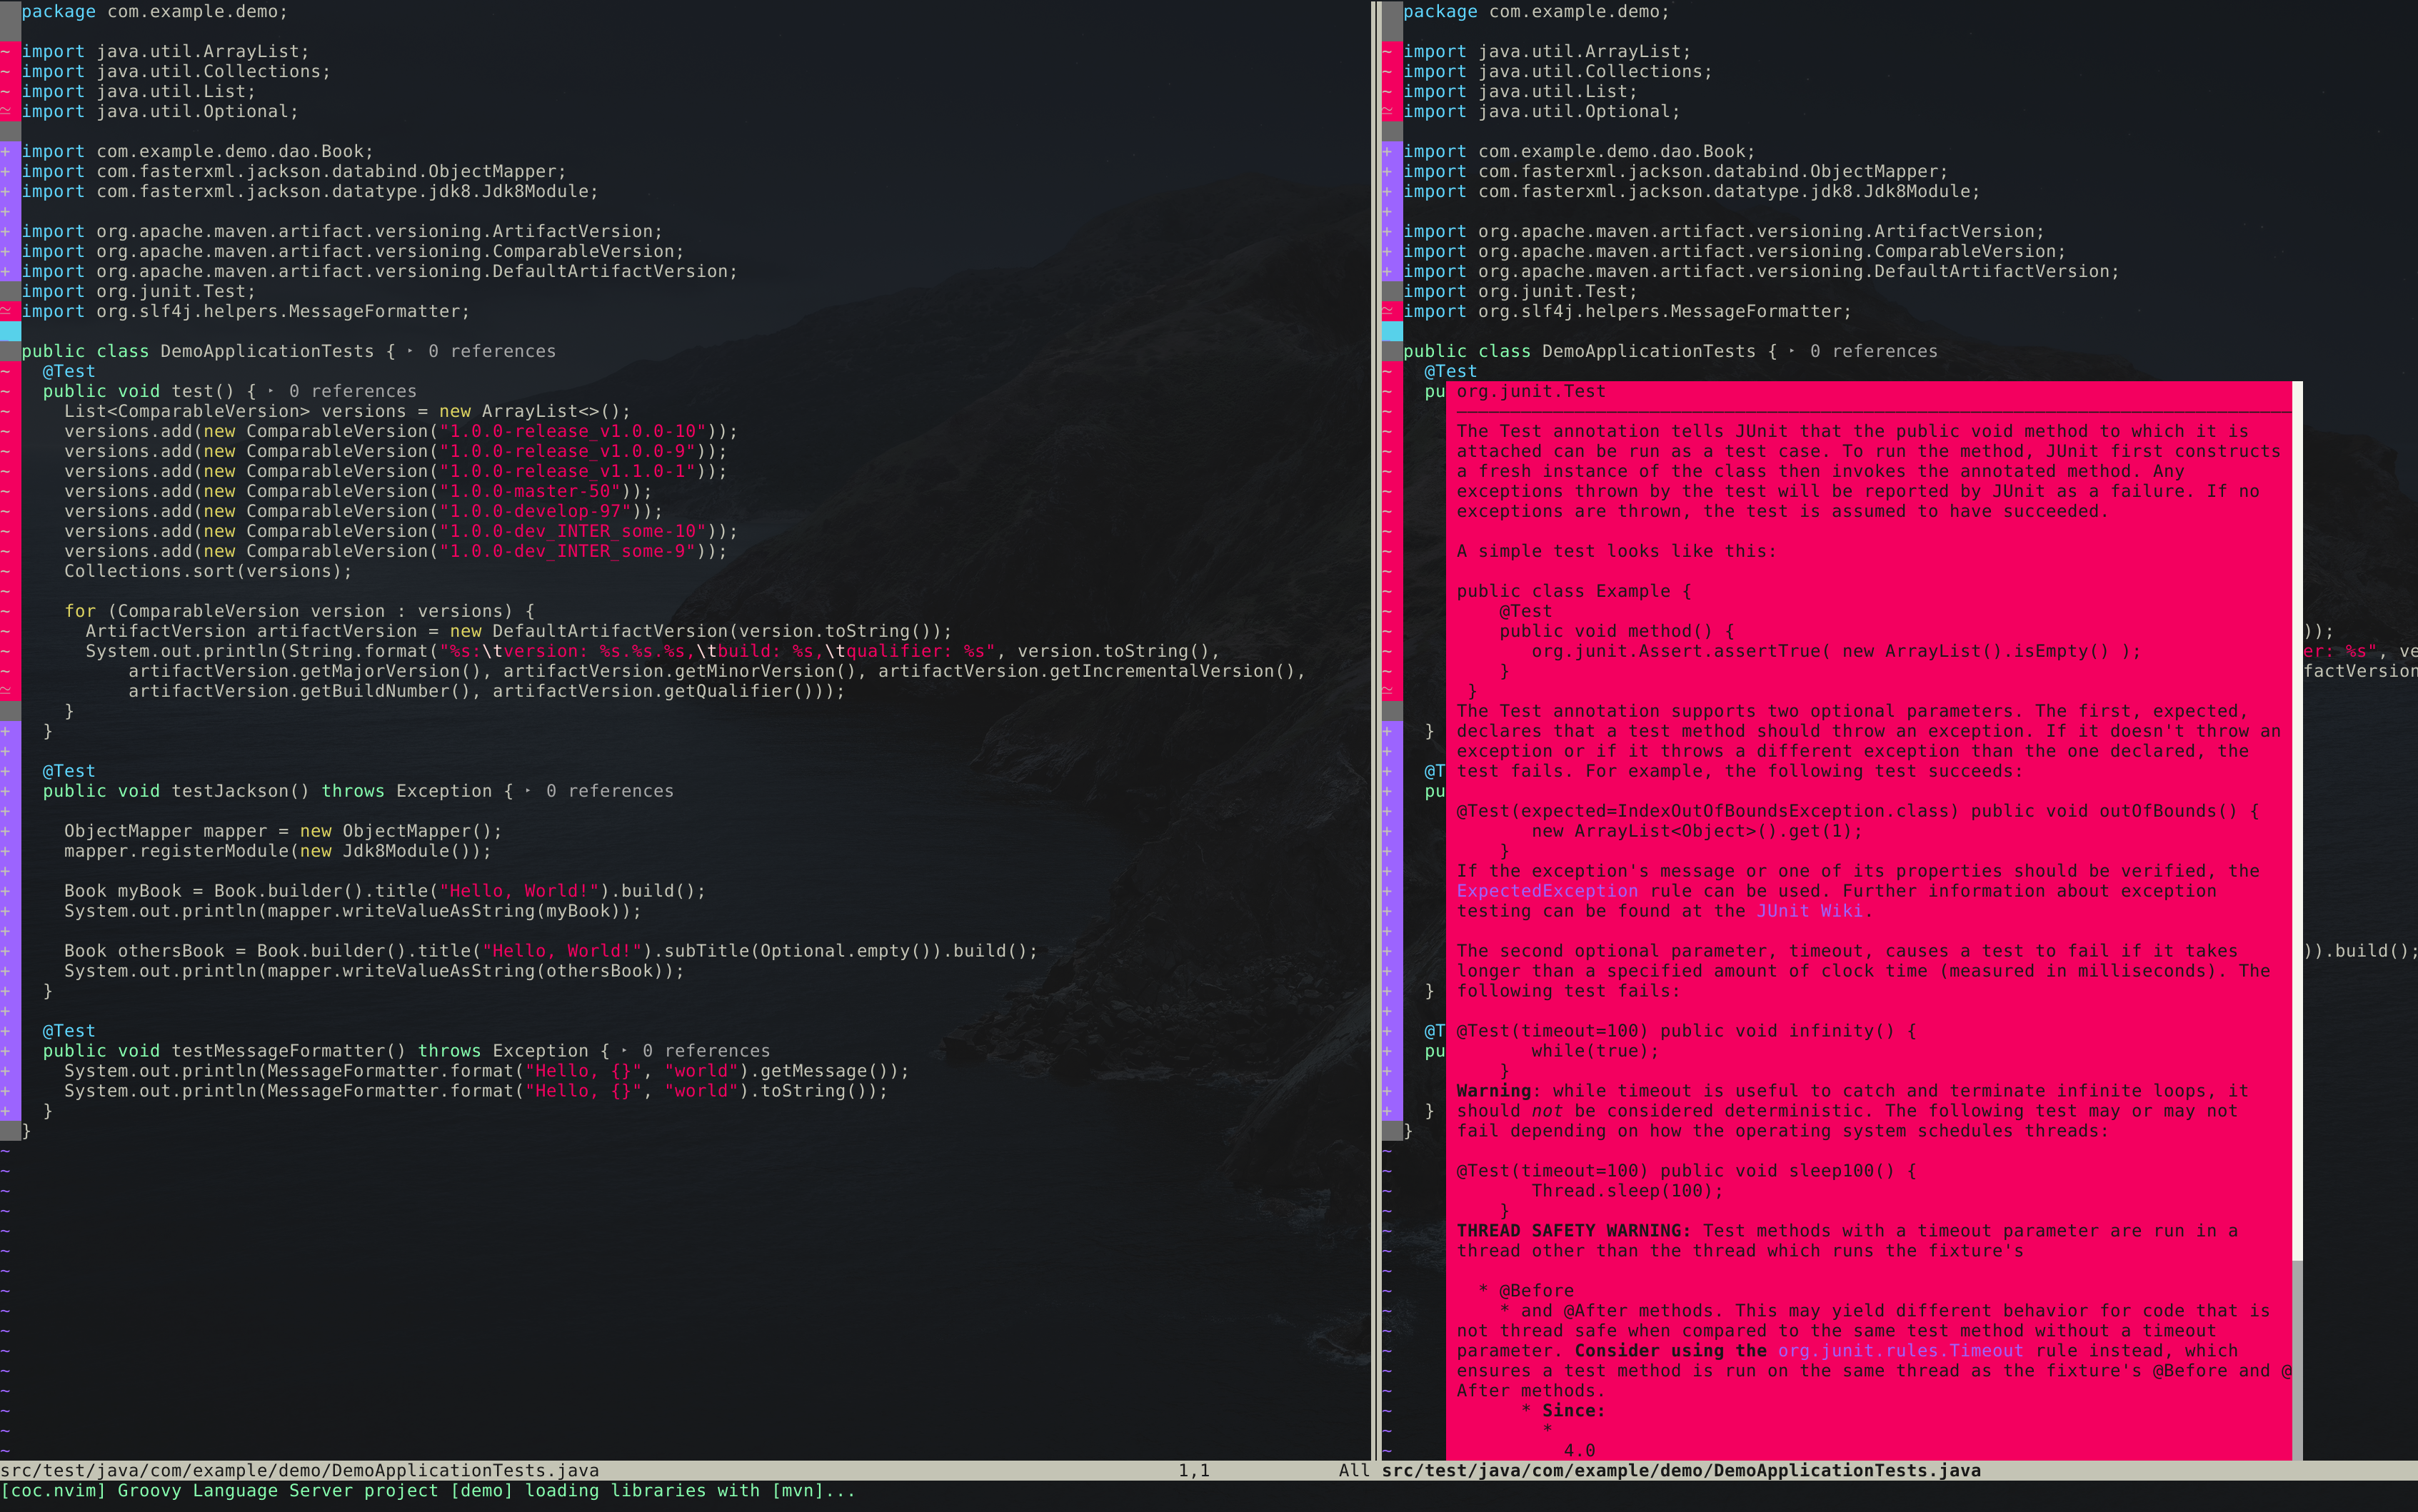Click the org.junit.Test title of the popup
This screenshot has height=1512, width=2418.
pyautogui.click(x=1531, y=391)
